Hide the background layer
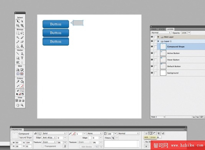The image size is (205, 150). (152, 73)
